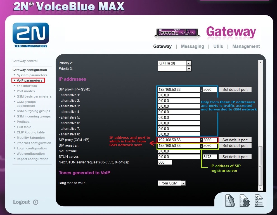Set default port for STUN server
277x215 pixels.
coord(235,157)
